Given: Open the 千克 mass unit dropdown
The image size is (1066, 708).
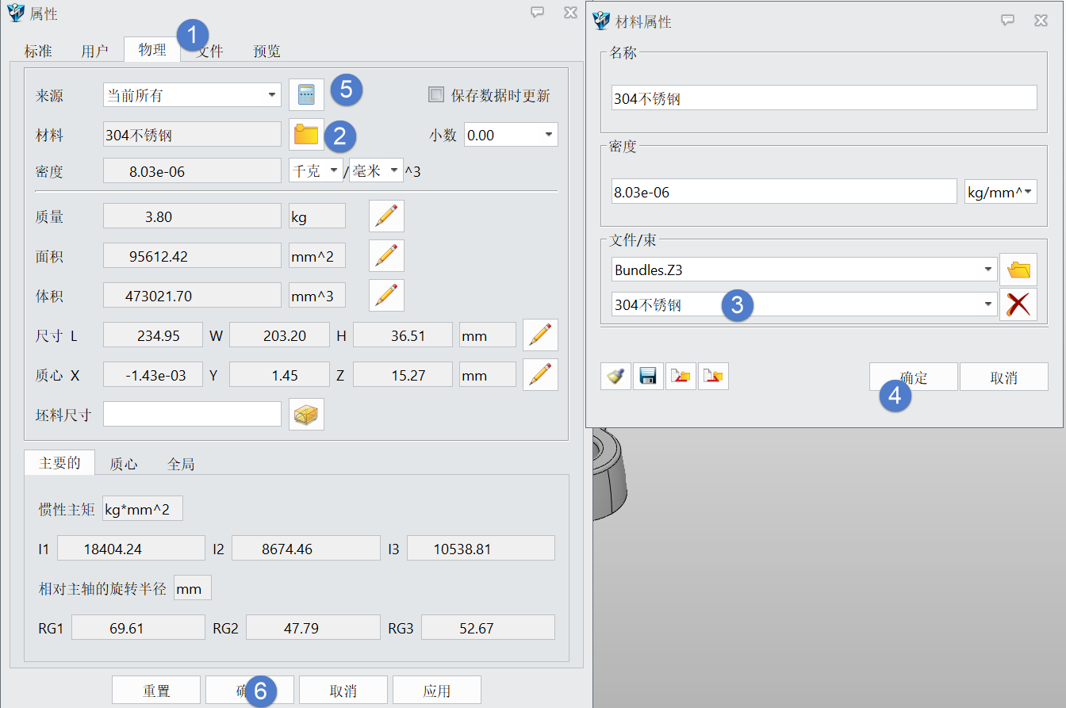Looking at the screenshot, I should tap(316, 170).
